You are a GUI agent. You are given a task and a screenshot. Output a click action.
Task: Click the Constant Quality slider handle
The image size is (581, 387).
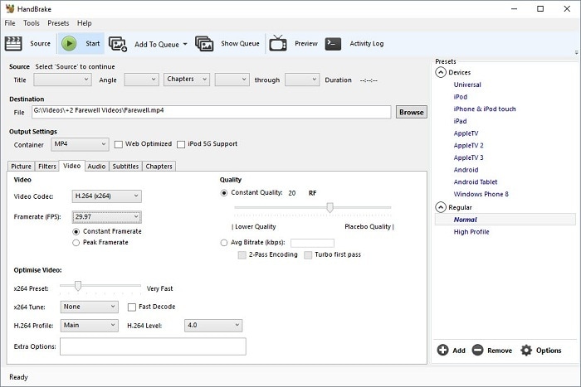click(330, 207)
